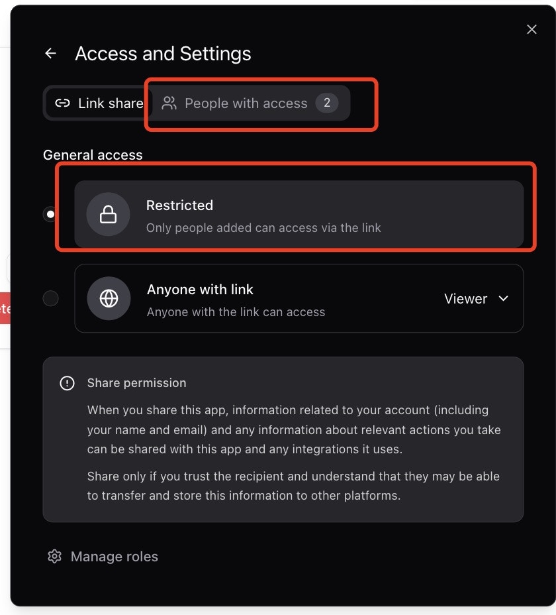Viewport: 556px width, 615px height.
Task: Click the link icon on Link share tab
Action: [62, 103]
